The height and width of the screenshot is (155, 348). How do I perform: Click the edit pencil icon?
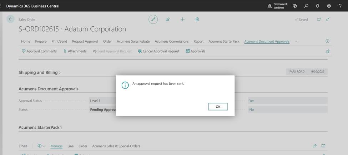tap(153, 20)
